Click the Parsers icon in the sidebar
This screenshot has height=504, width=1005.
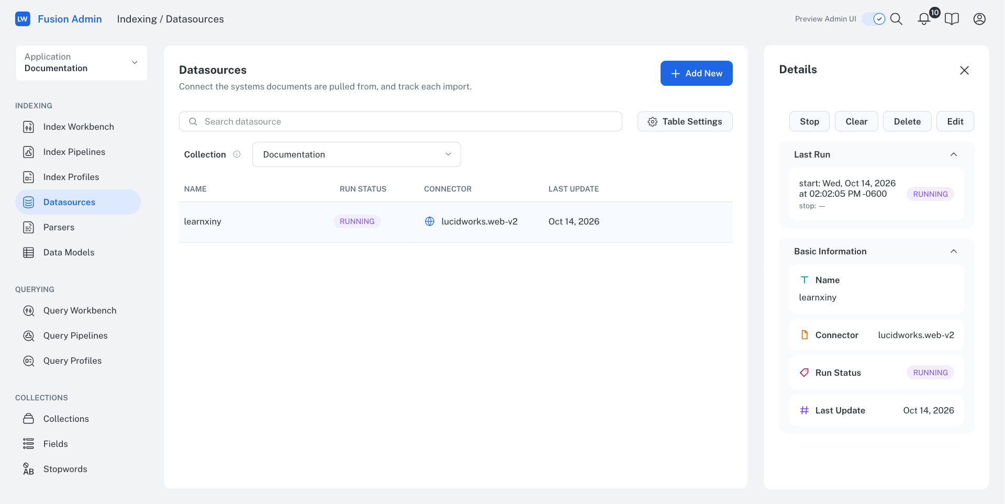click(x=29, y=227)
